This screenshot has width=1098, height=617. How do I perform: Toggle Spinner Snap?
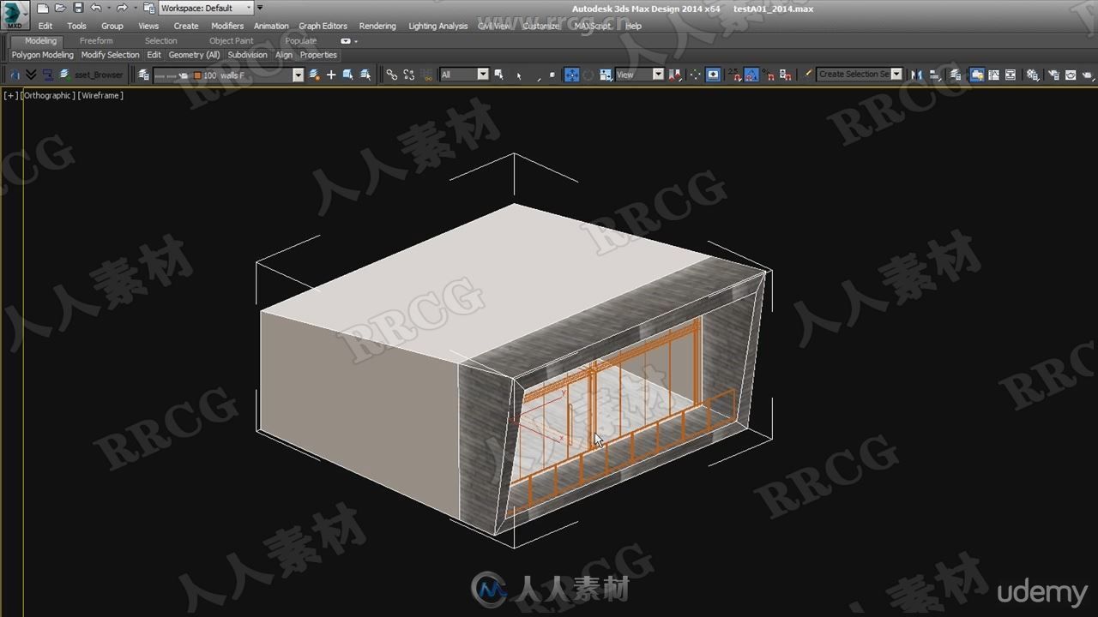785,75
